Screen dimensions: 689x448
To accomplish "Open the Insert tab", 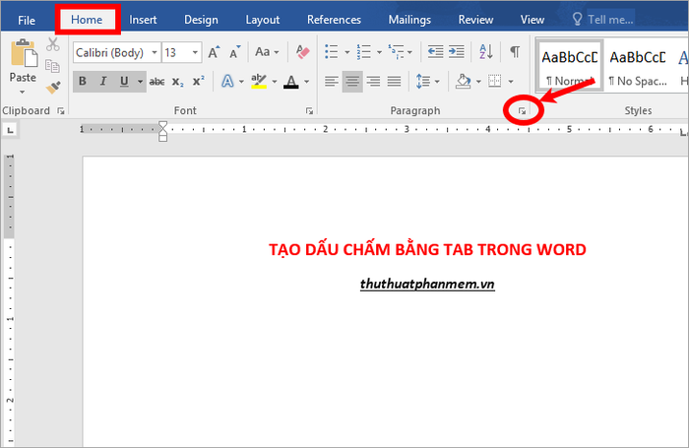I will (143, 19).
